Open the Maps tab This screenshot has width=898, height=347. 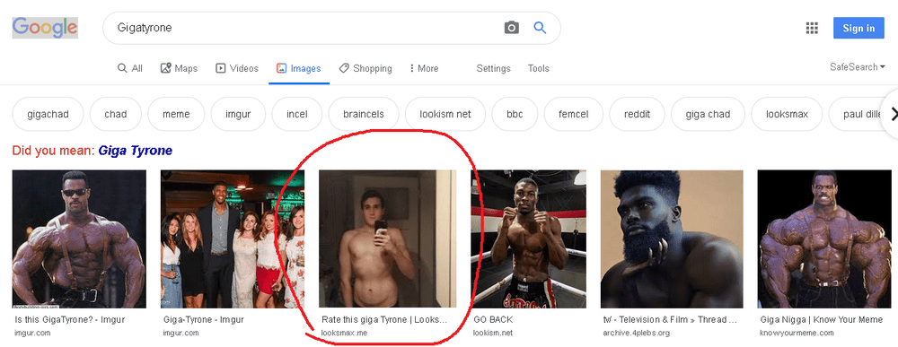click(x=179, y=69)
